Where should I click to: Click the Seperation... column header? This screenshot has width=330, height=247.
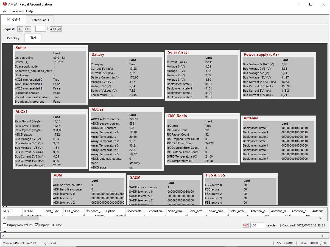point(156,211)
